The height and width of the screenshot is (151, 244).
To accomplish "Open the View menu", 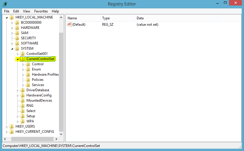I will (x=26, y=11).
